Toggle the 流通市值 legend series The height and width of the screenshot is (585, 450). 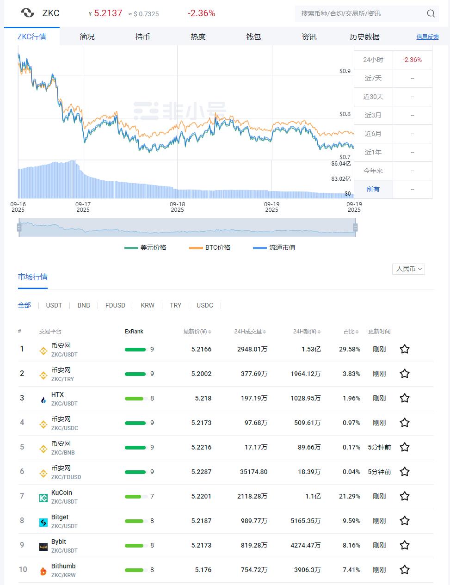coord(274,248)
